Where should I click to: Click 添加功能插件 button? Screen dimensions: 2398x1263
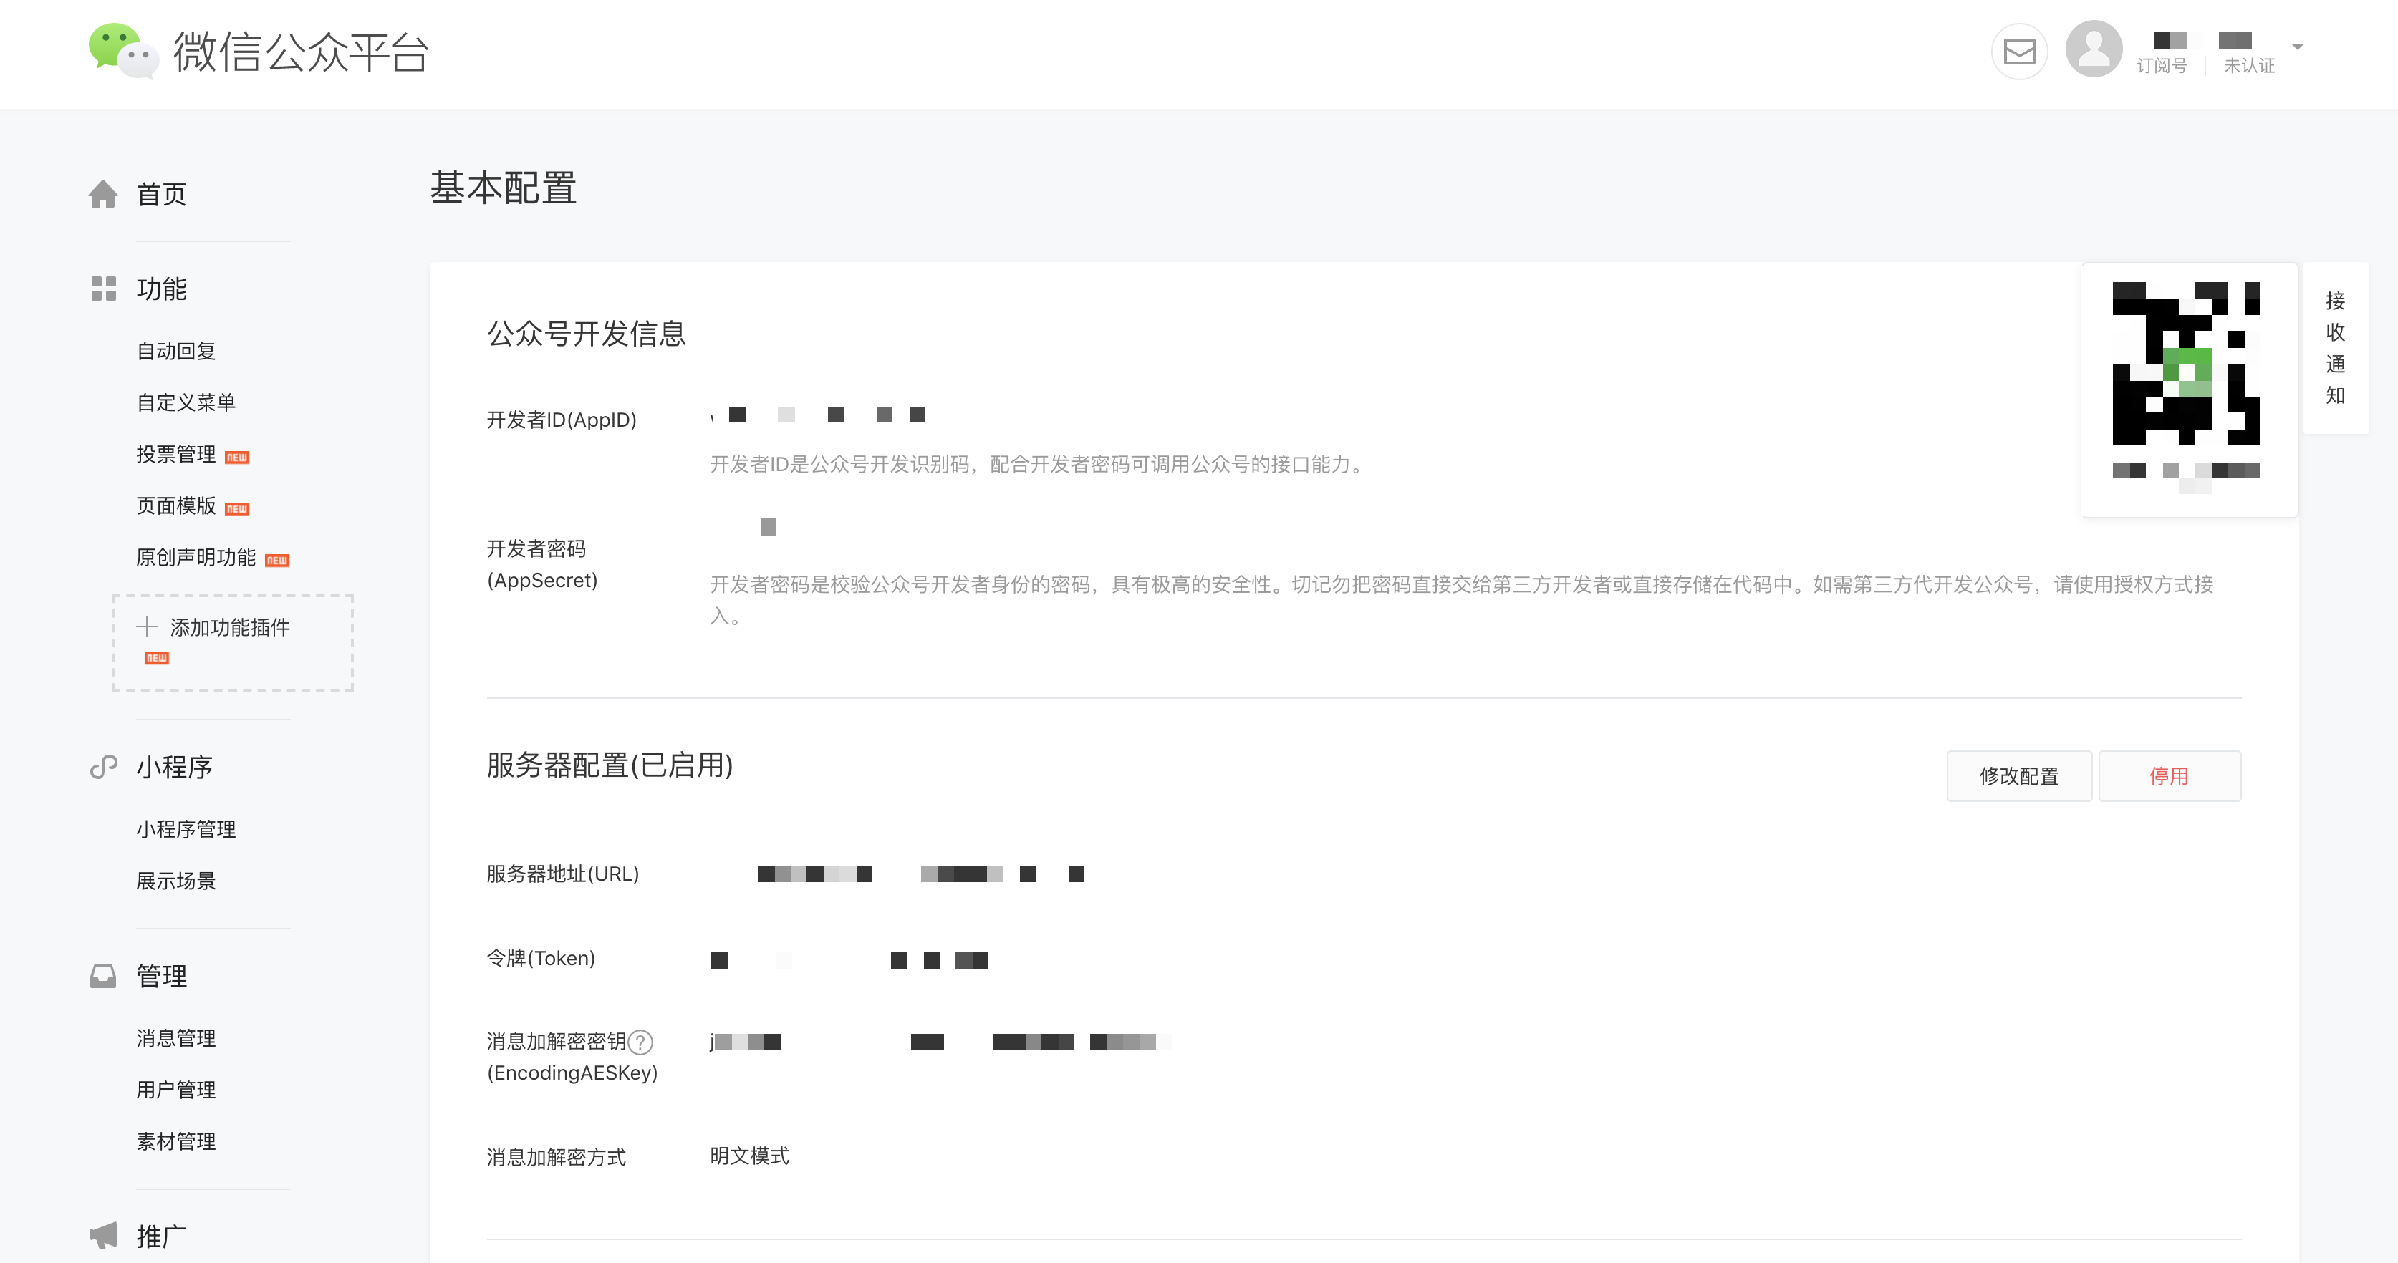(233, 642)
